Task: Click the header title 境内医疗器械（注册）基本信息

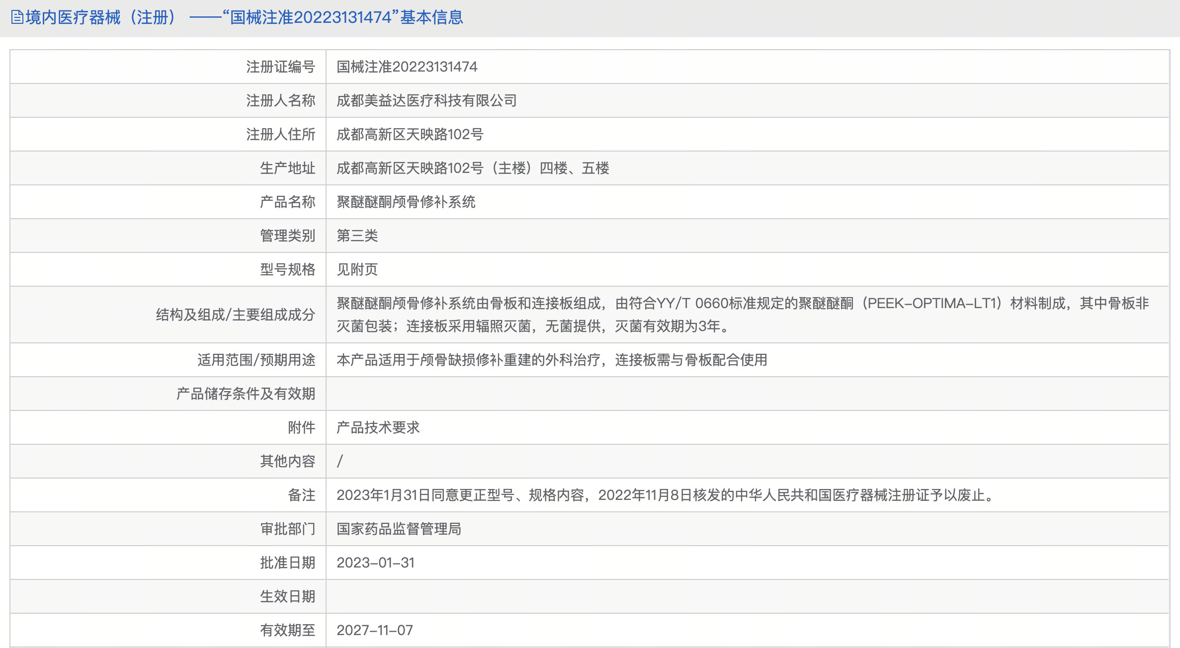Action: coord(244,17)
